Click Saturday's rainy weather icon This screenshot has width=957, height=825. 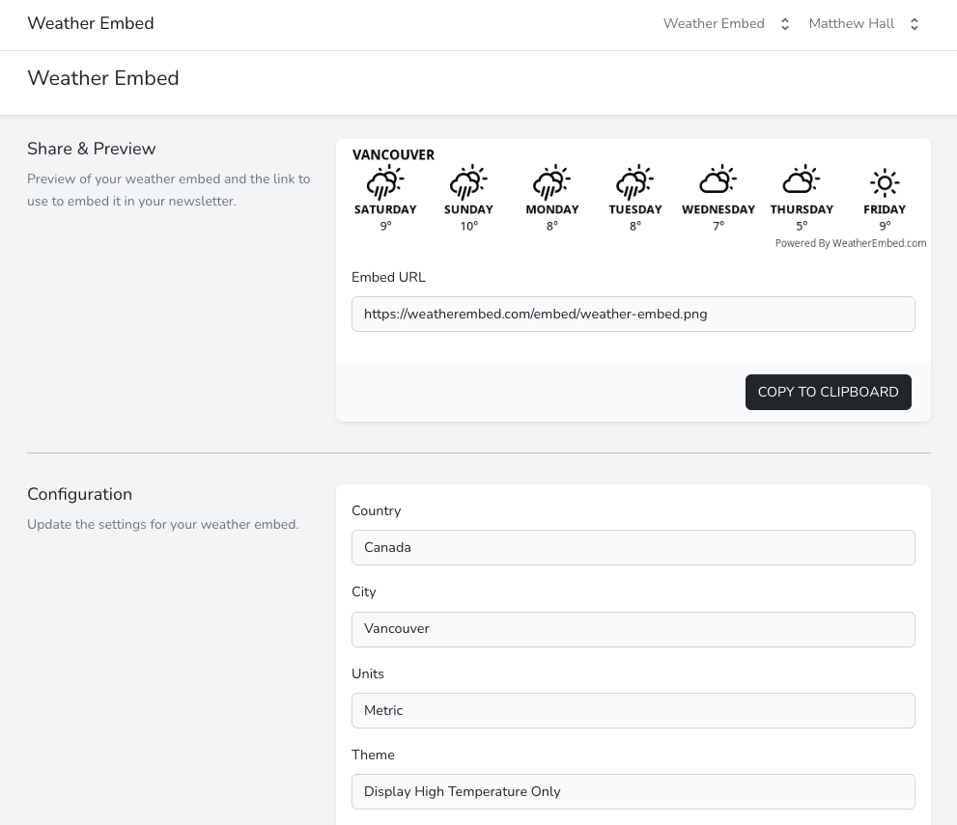click(385, 182)
